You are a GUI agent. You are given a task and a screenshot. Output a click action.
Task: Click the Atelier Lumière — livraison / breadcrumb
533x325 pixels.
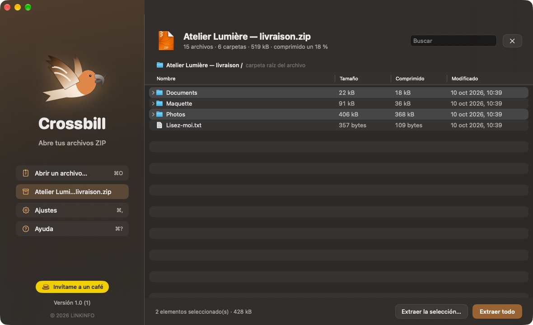click(x=204, y=65)
